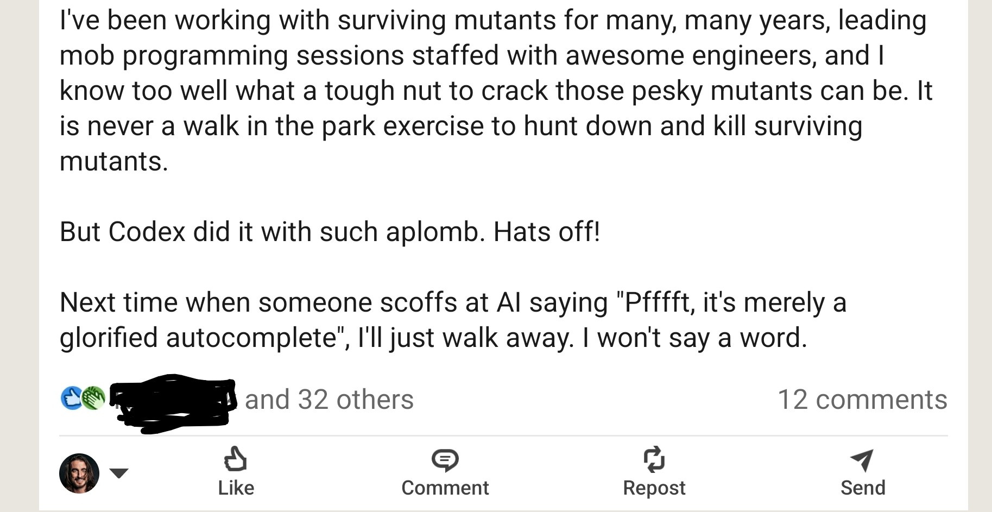
Task: Click the Like button label
Action: (x=236, y=488)
